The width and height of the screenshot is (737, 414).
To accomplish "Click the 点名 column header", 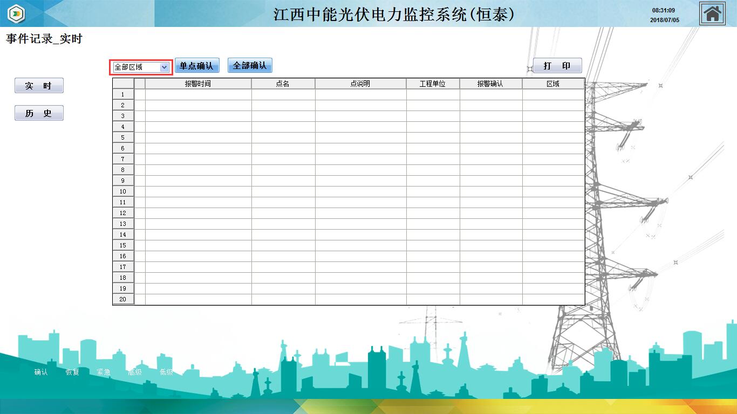I will tap(283, 84).
